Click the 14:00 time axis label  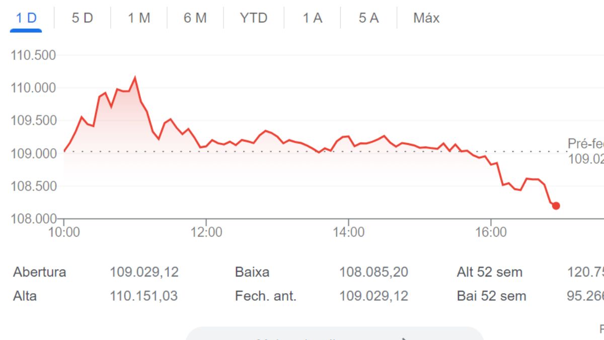tap(349, 232)
